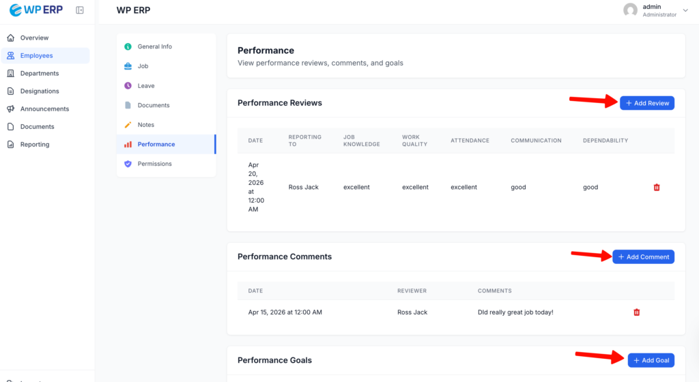Click the Add Goal button
This screenshot has width=699, height=382.
click(x=651, y=360)
